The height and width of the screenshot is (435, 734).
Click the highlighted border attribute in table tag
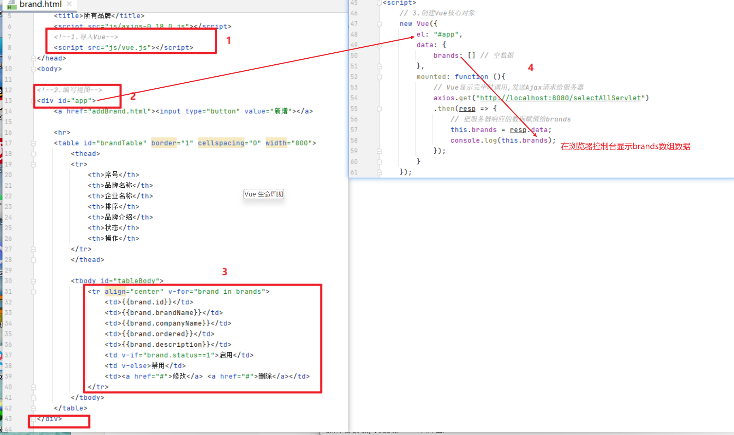click(164, 143)
